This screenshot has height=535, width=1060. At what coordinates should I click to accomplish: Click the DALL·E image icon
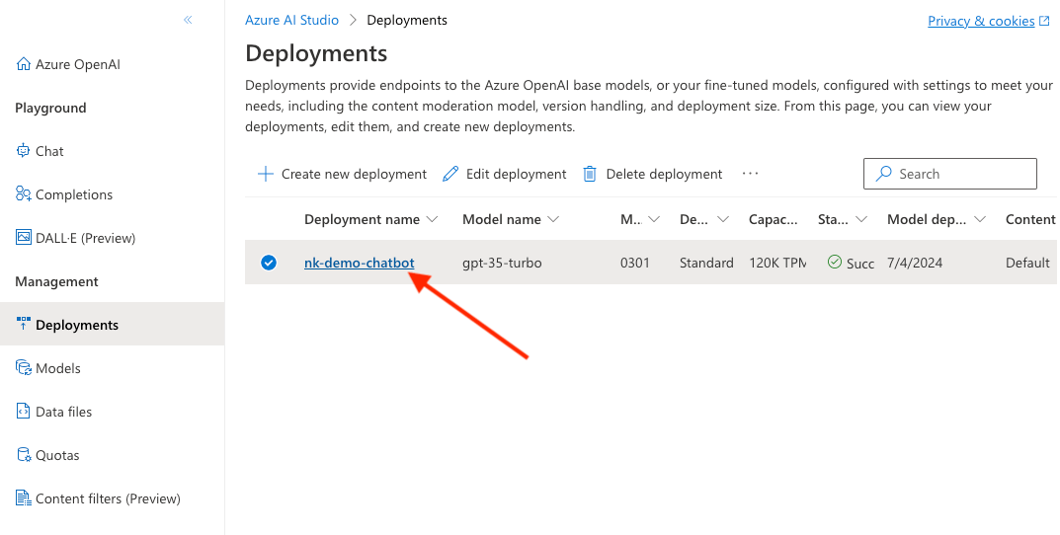point(23,237)
